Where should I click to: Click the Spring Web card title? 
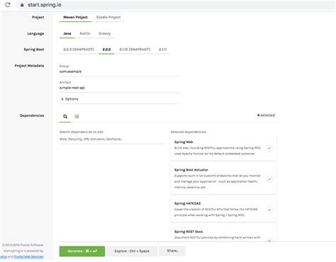click(184, 142)
